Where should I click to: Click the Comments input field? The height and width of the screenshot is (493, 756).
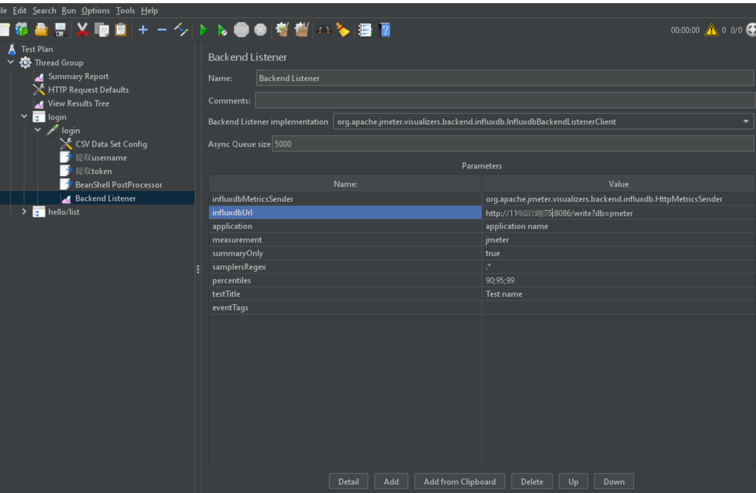[x=505, y=100]
